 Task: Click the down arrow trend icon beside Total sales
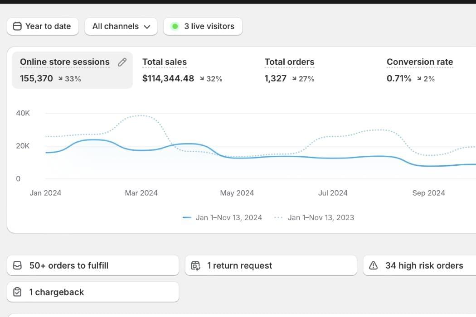201,79
